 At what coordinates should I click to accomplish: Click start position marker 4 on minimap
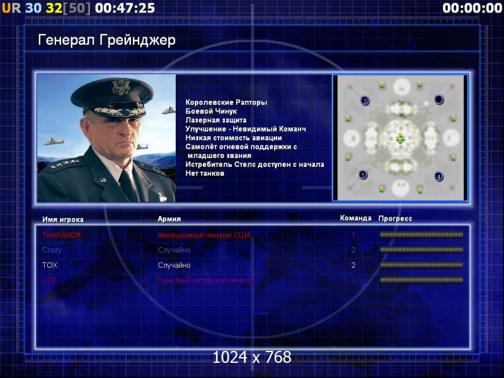tap(438, 176)
